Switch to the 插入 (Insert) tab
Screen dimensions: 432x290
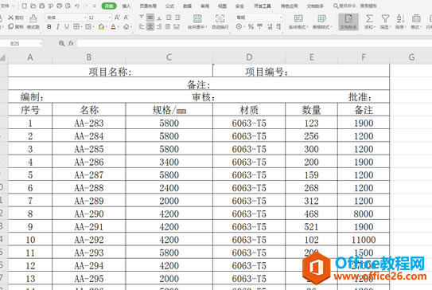(126, 6)
